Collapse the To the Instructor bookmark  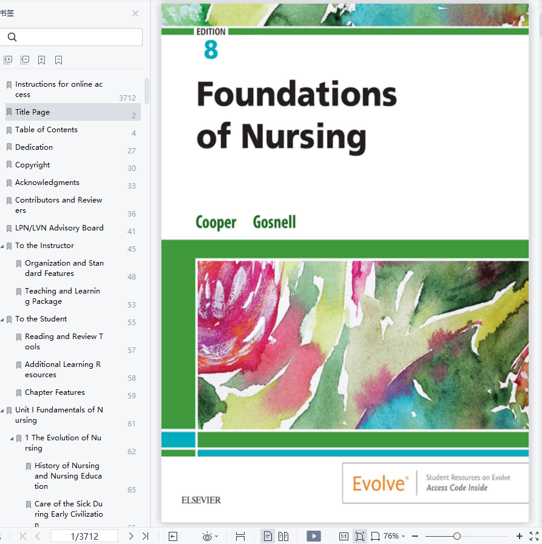[2, 246]
